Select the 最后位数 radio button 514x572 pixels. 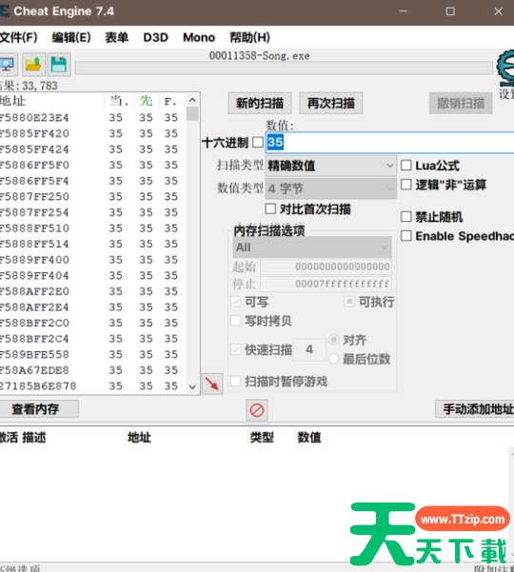[333, 359]
